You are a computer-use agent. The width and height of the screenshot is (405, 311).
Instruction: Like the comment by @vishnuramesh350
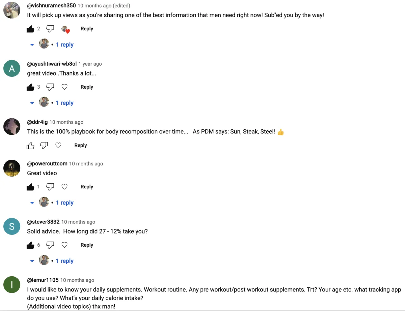point(31,29)
